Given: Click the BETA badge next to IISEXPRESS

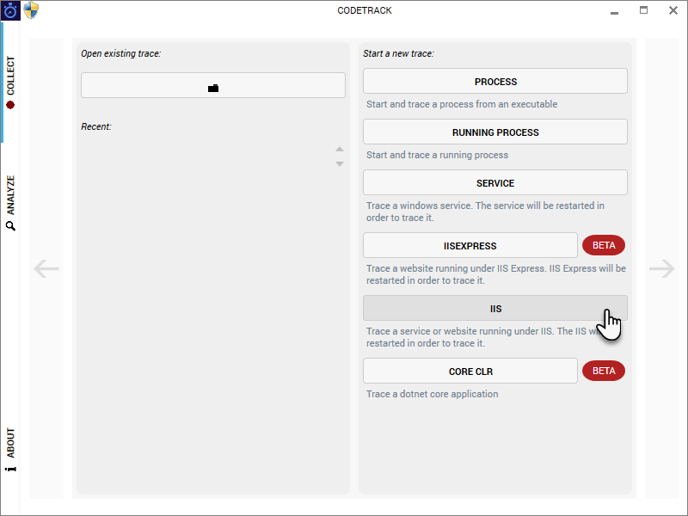Looking at the screenshot, I should click(604, 245).
